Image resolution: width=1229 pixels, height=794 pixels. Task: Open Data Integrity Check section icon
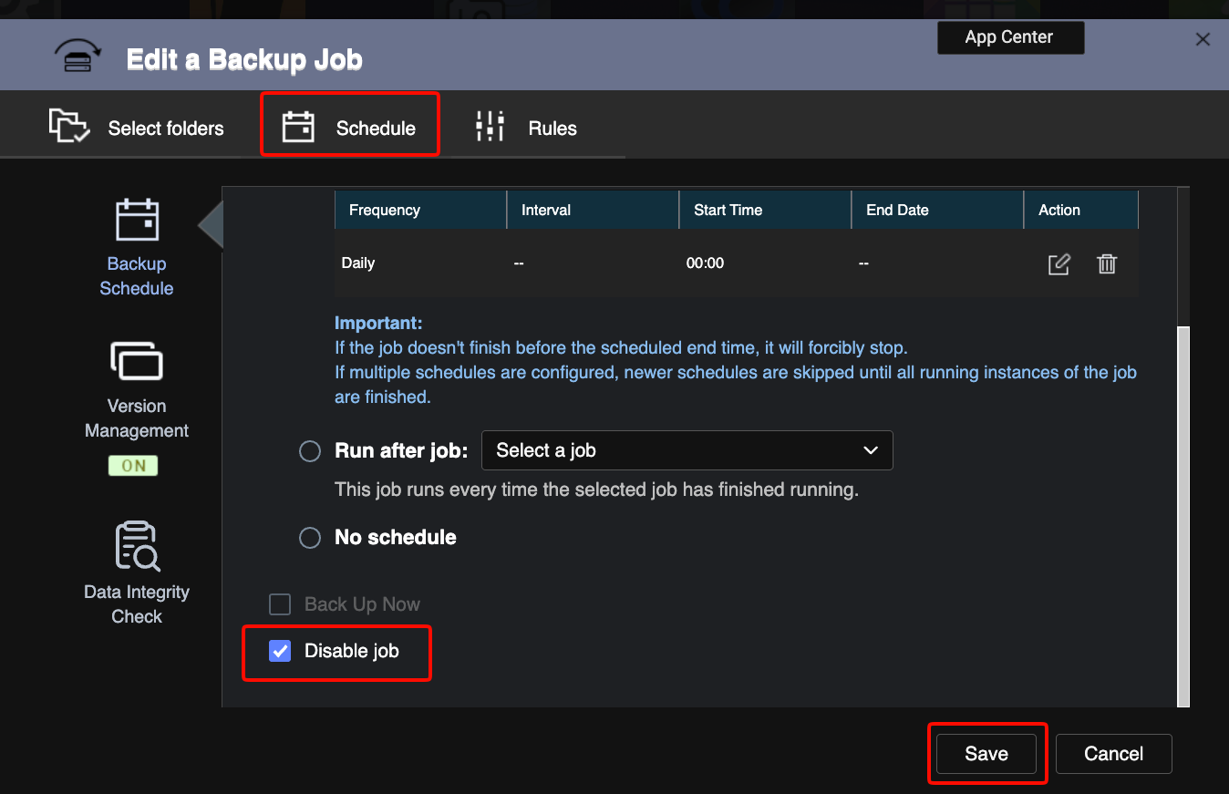[137, 546]
